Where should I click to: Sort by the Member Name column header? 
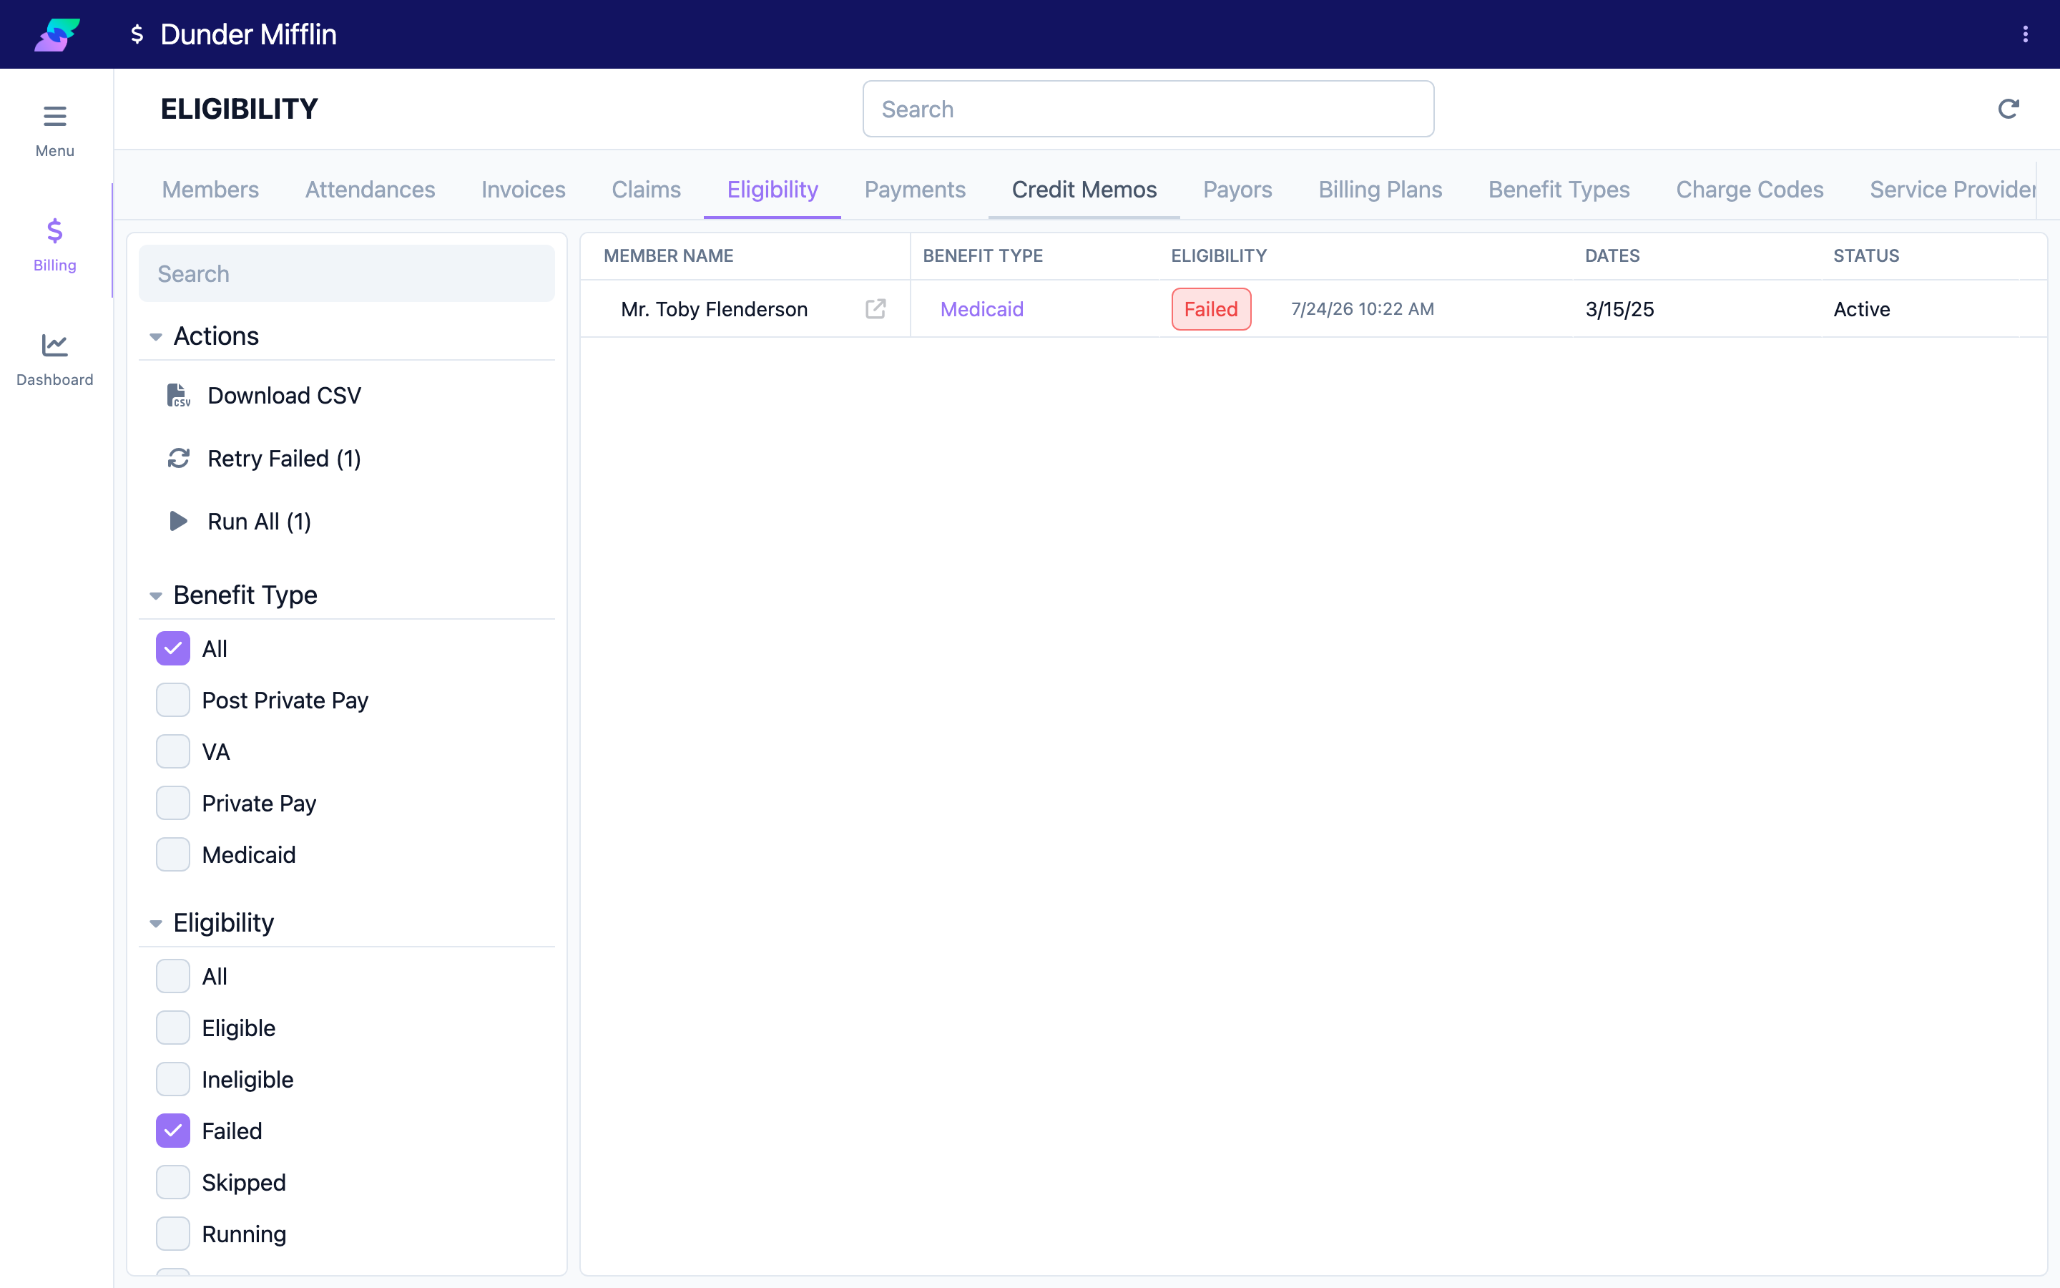tap(668, 255)
